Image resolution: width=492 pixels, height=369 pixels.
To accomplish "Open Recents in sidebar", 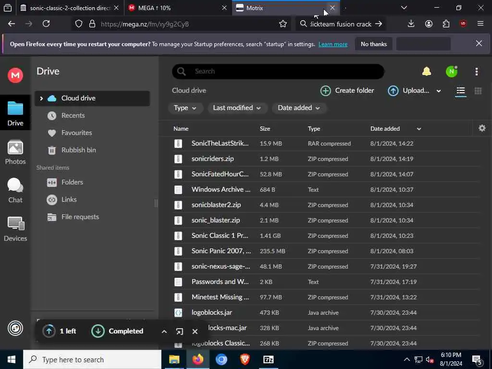I will point(73,115).
